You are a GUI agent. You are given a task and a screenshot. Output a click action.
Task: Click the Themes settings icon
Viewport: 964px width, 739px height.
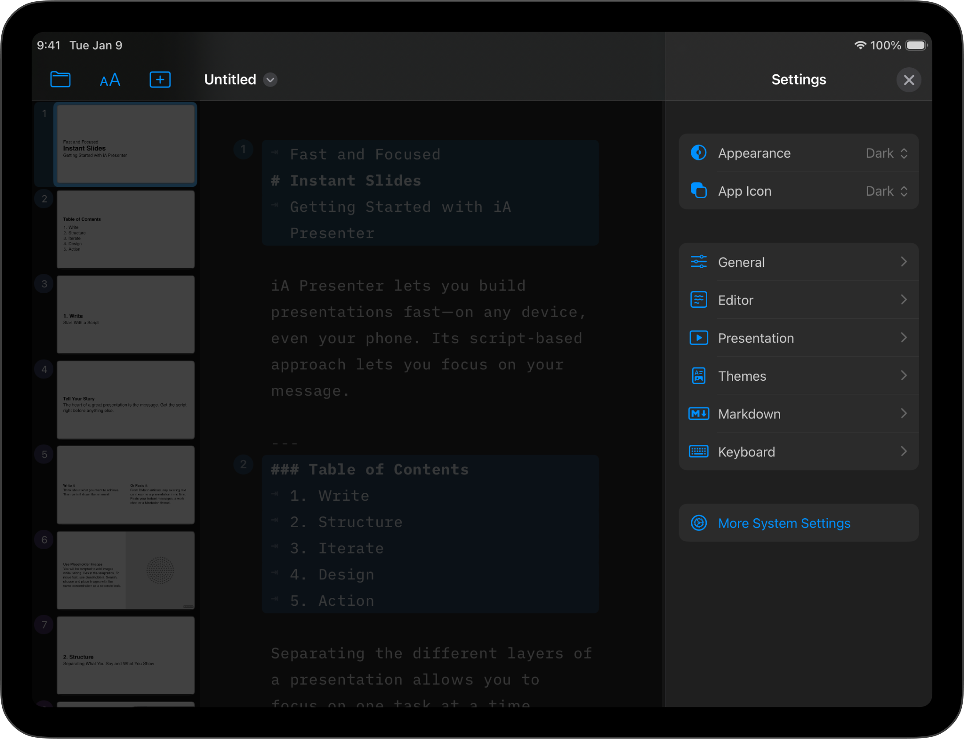tap(698, 376)
